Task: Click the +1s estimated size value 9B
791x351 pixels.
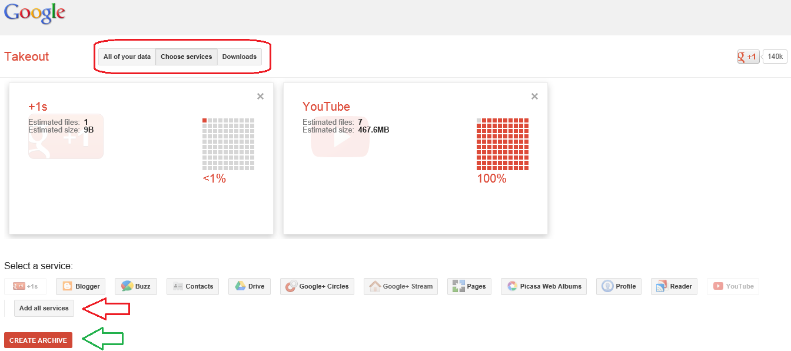Action: pyautogui.click(x=89, y=130)
